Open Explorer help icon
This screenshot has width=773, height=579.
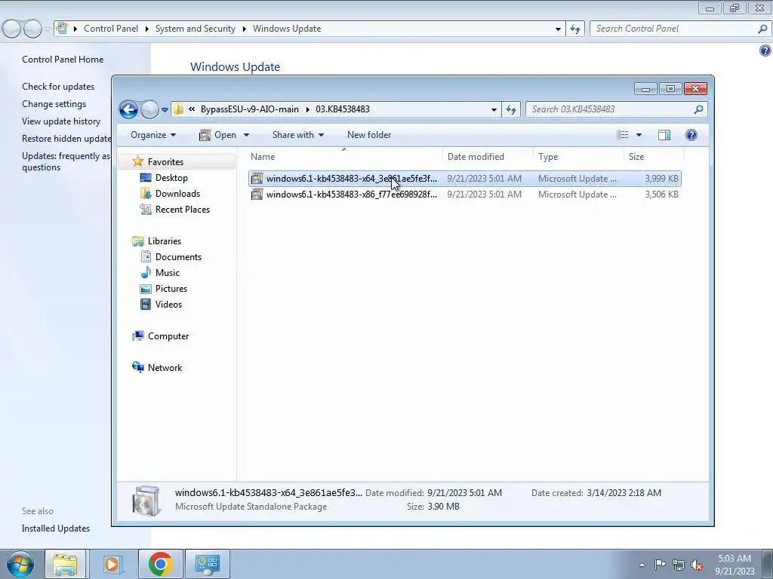pyautogui.click(x=691, y=135)
